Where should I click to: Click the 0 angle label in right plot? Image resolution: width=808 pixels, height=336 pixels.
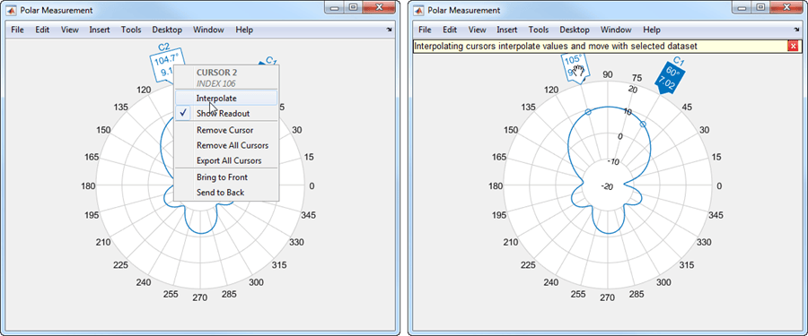719,186
